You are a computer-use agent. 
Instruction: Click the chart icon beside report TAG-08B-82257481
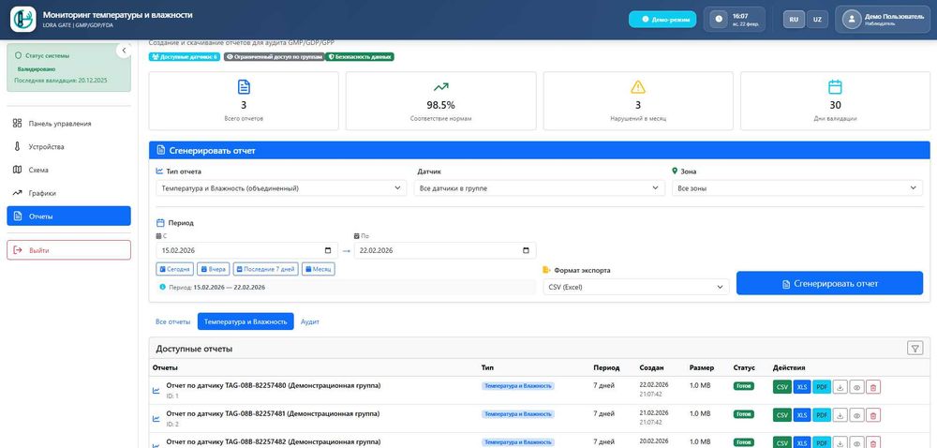pyautogui.click(x=156, y=419)
